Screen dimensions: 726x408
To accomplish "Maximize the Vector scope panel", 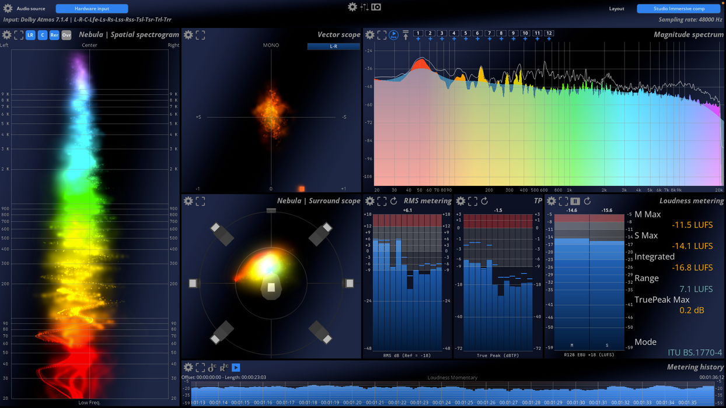I will pyautogui.click(x=201, y=35).
